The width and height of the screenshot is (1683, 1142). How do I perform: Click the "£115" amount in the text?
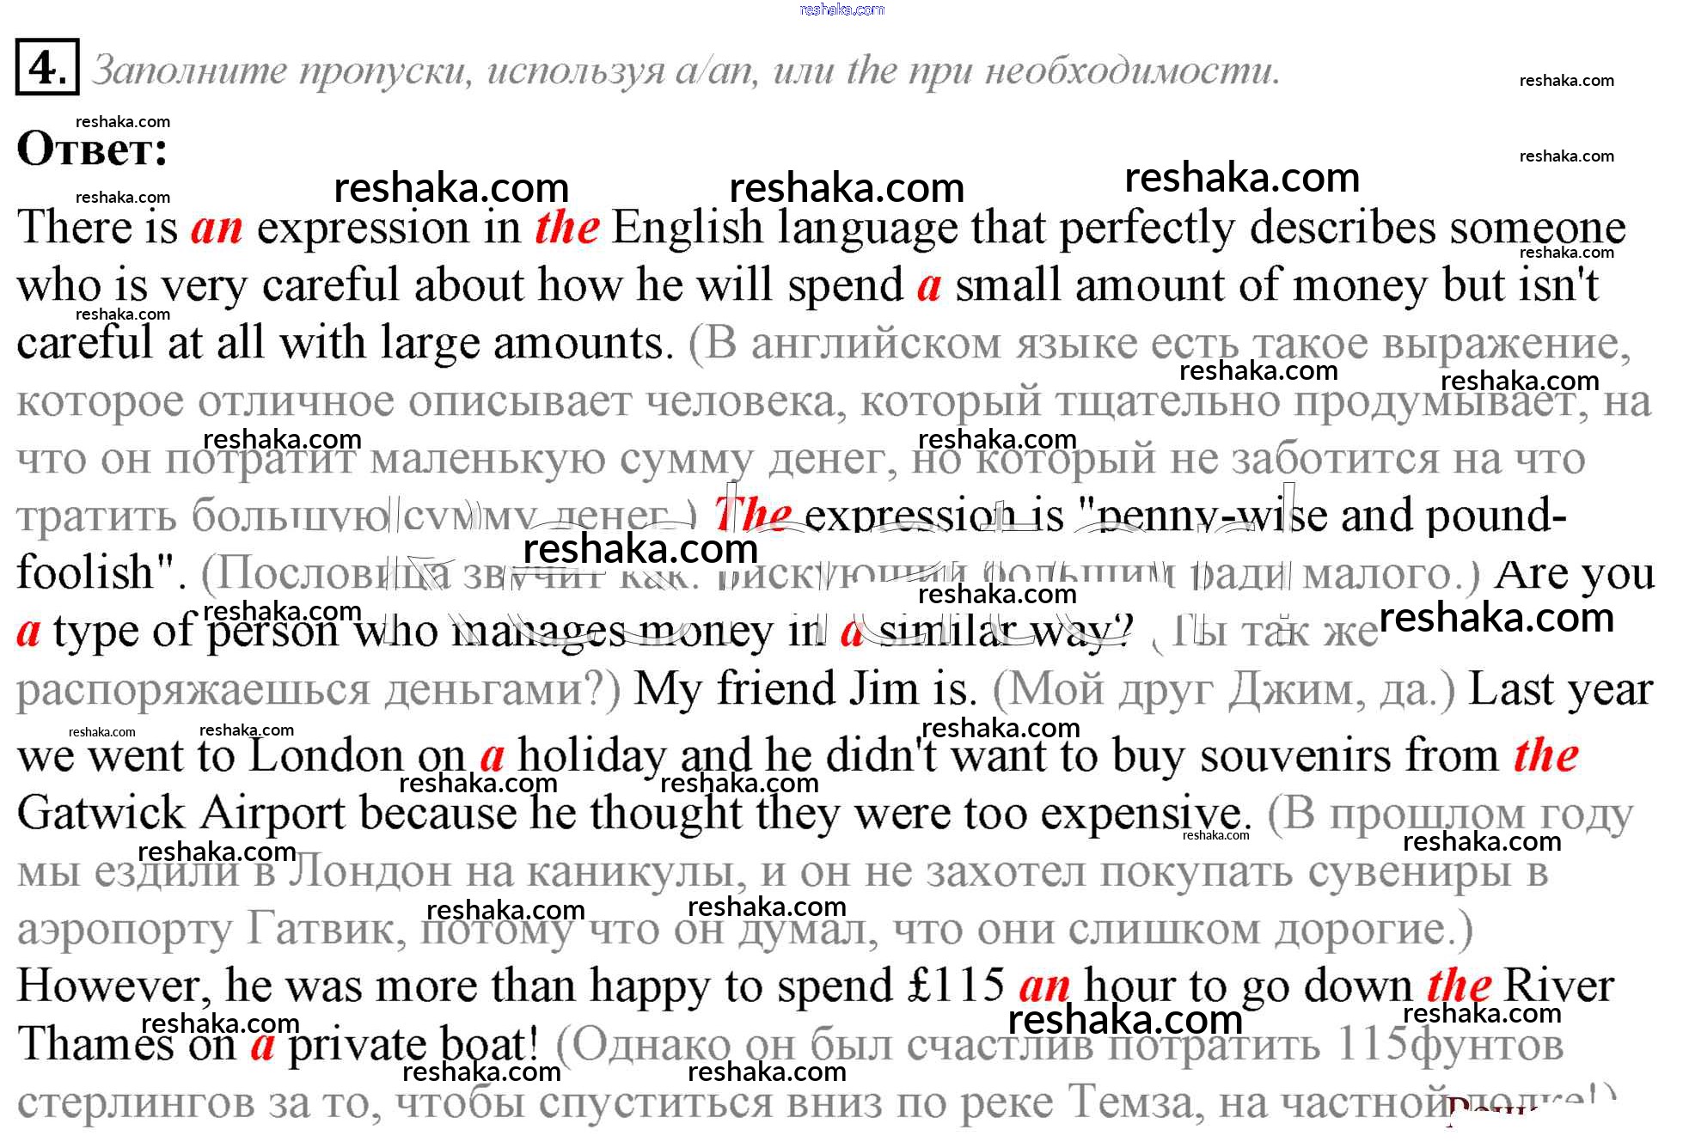pyautogui.click(x=956, y=986)
